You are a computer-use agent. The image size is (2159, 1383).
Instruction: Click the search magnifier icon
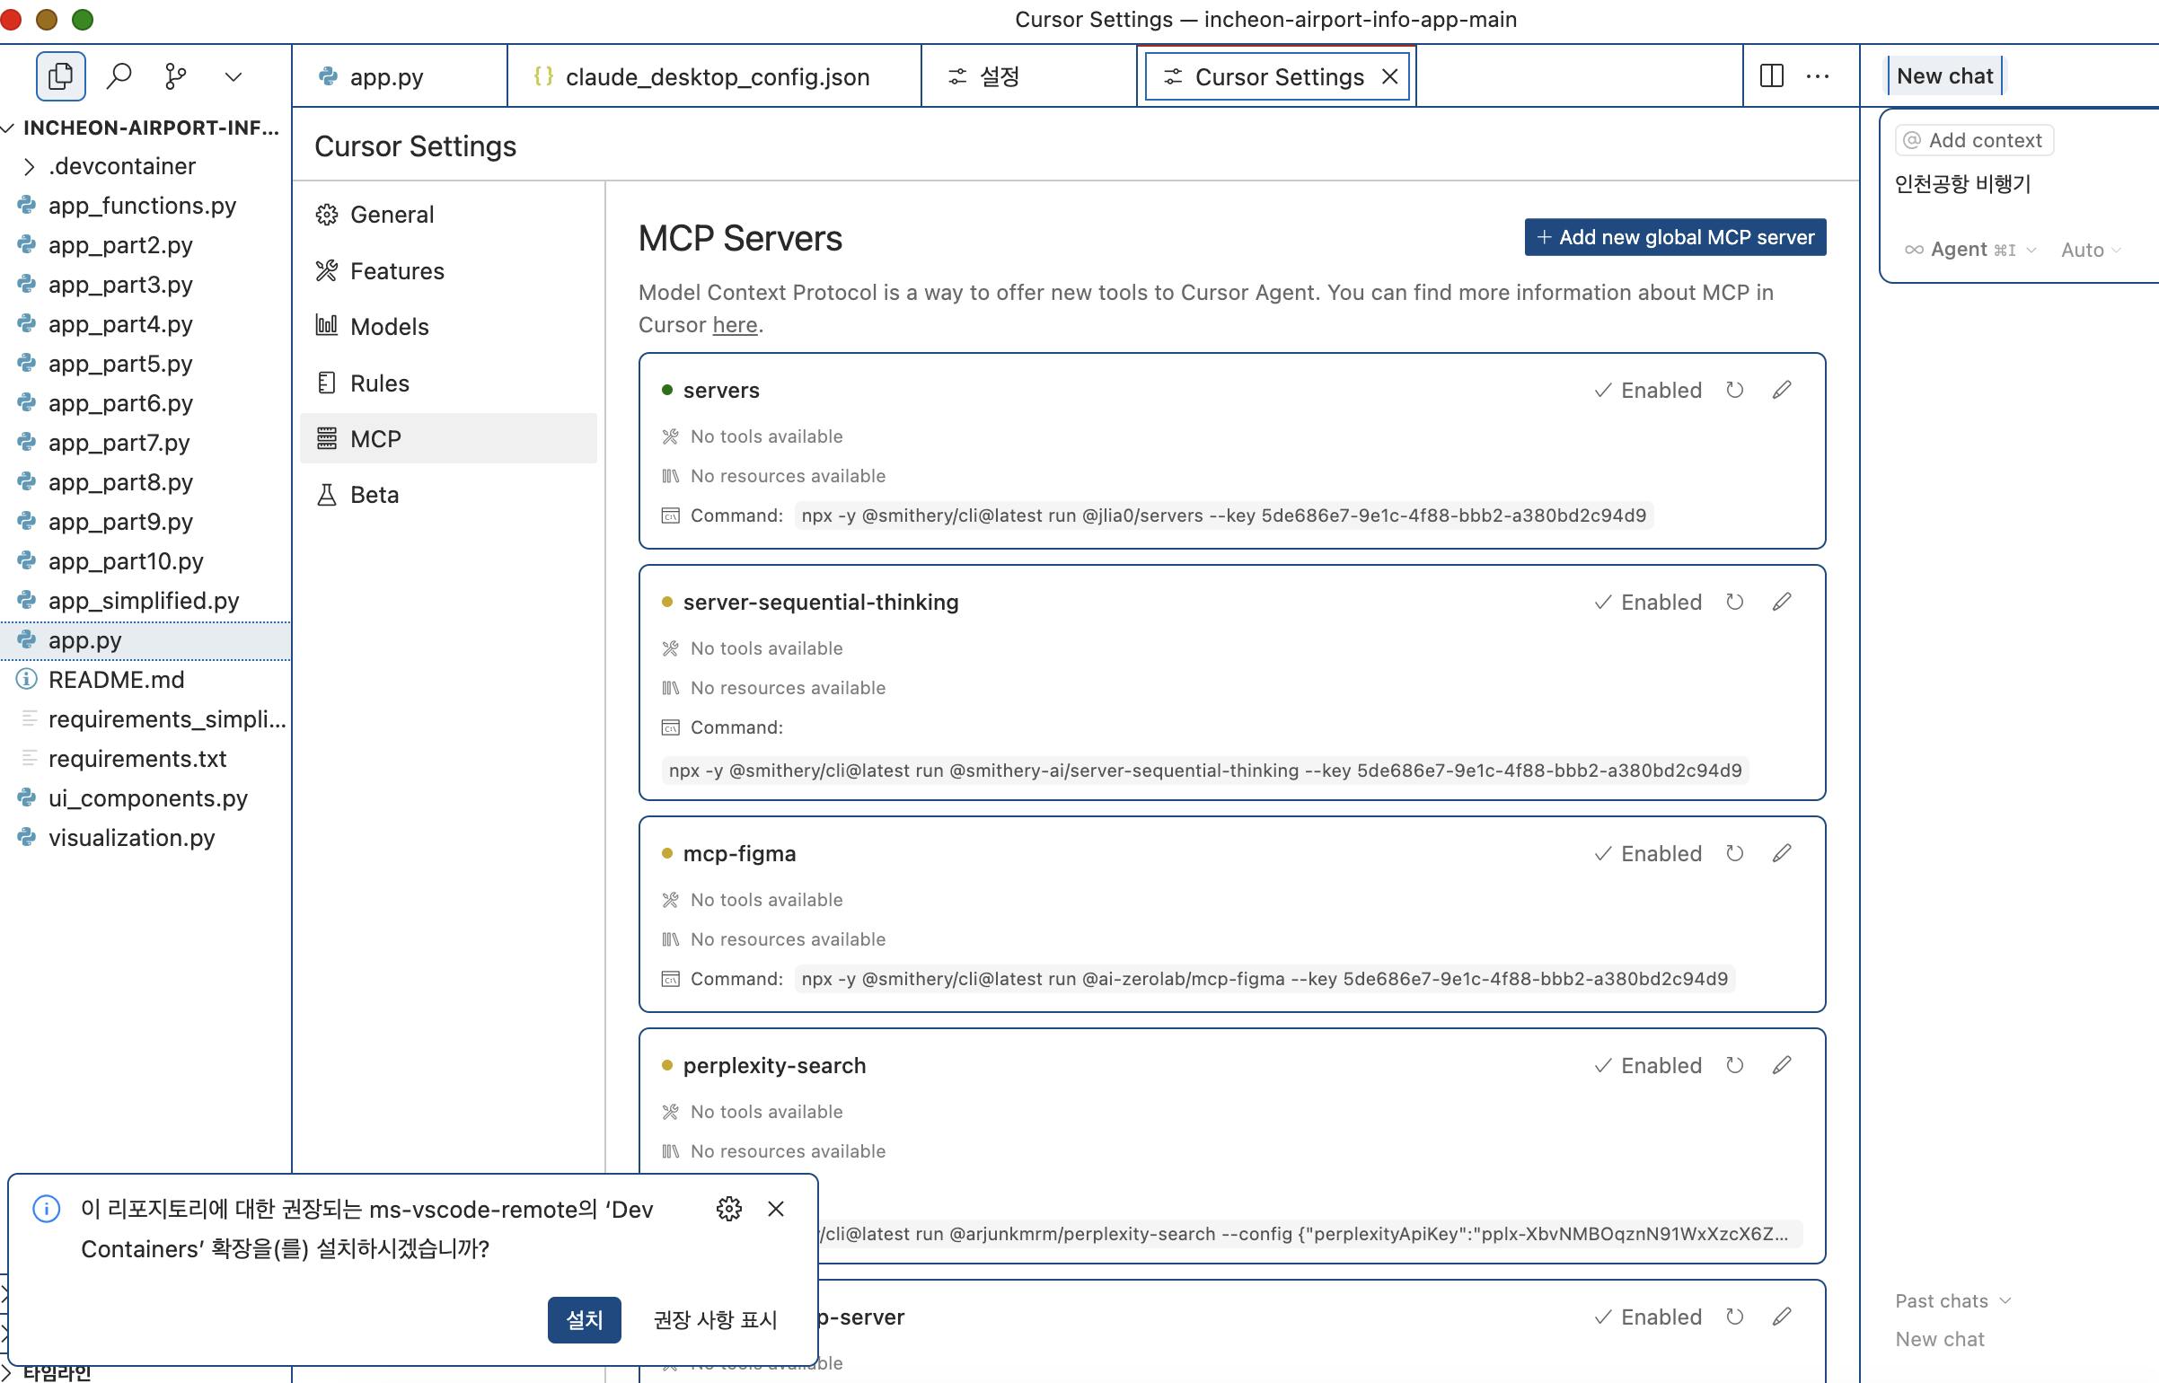click(x=119, y=76)
